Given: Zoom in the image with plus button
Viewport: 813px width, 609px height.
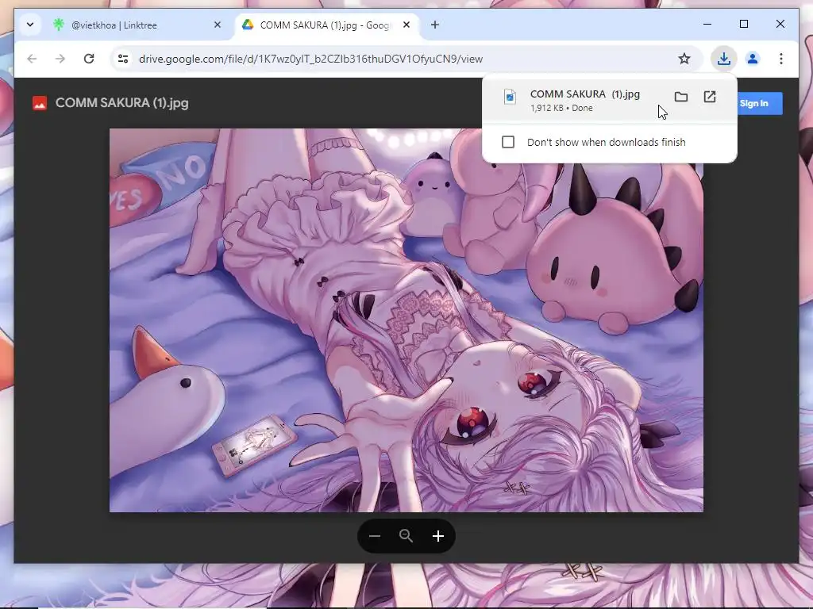Looking at the screenshot, I should (x=438, y=536).
